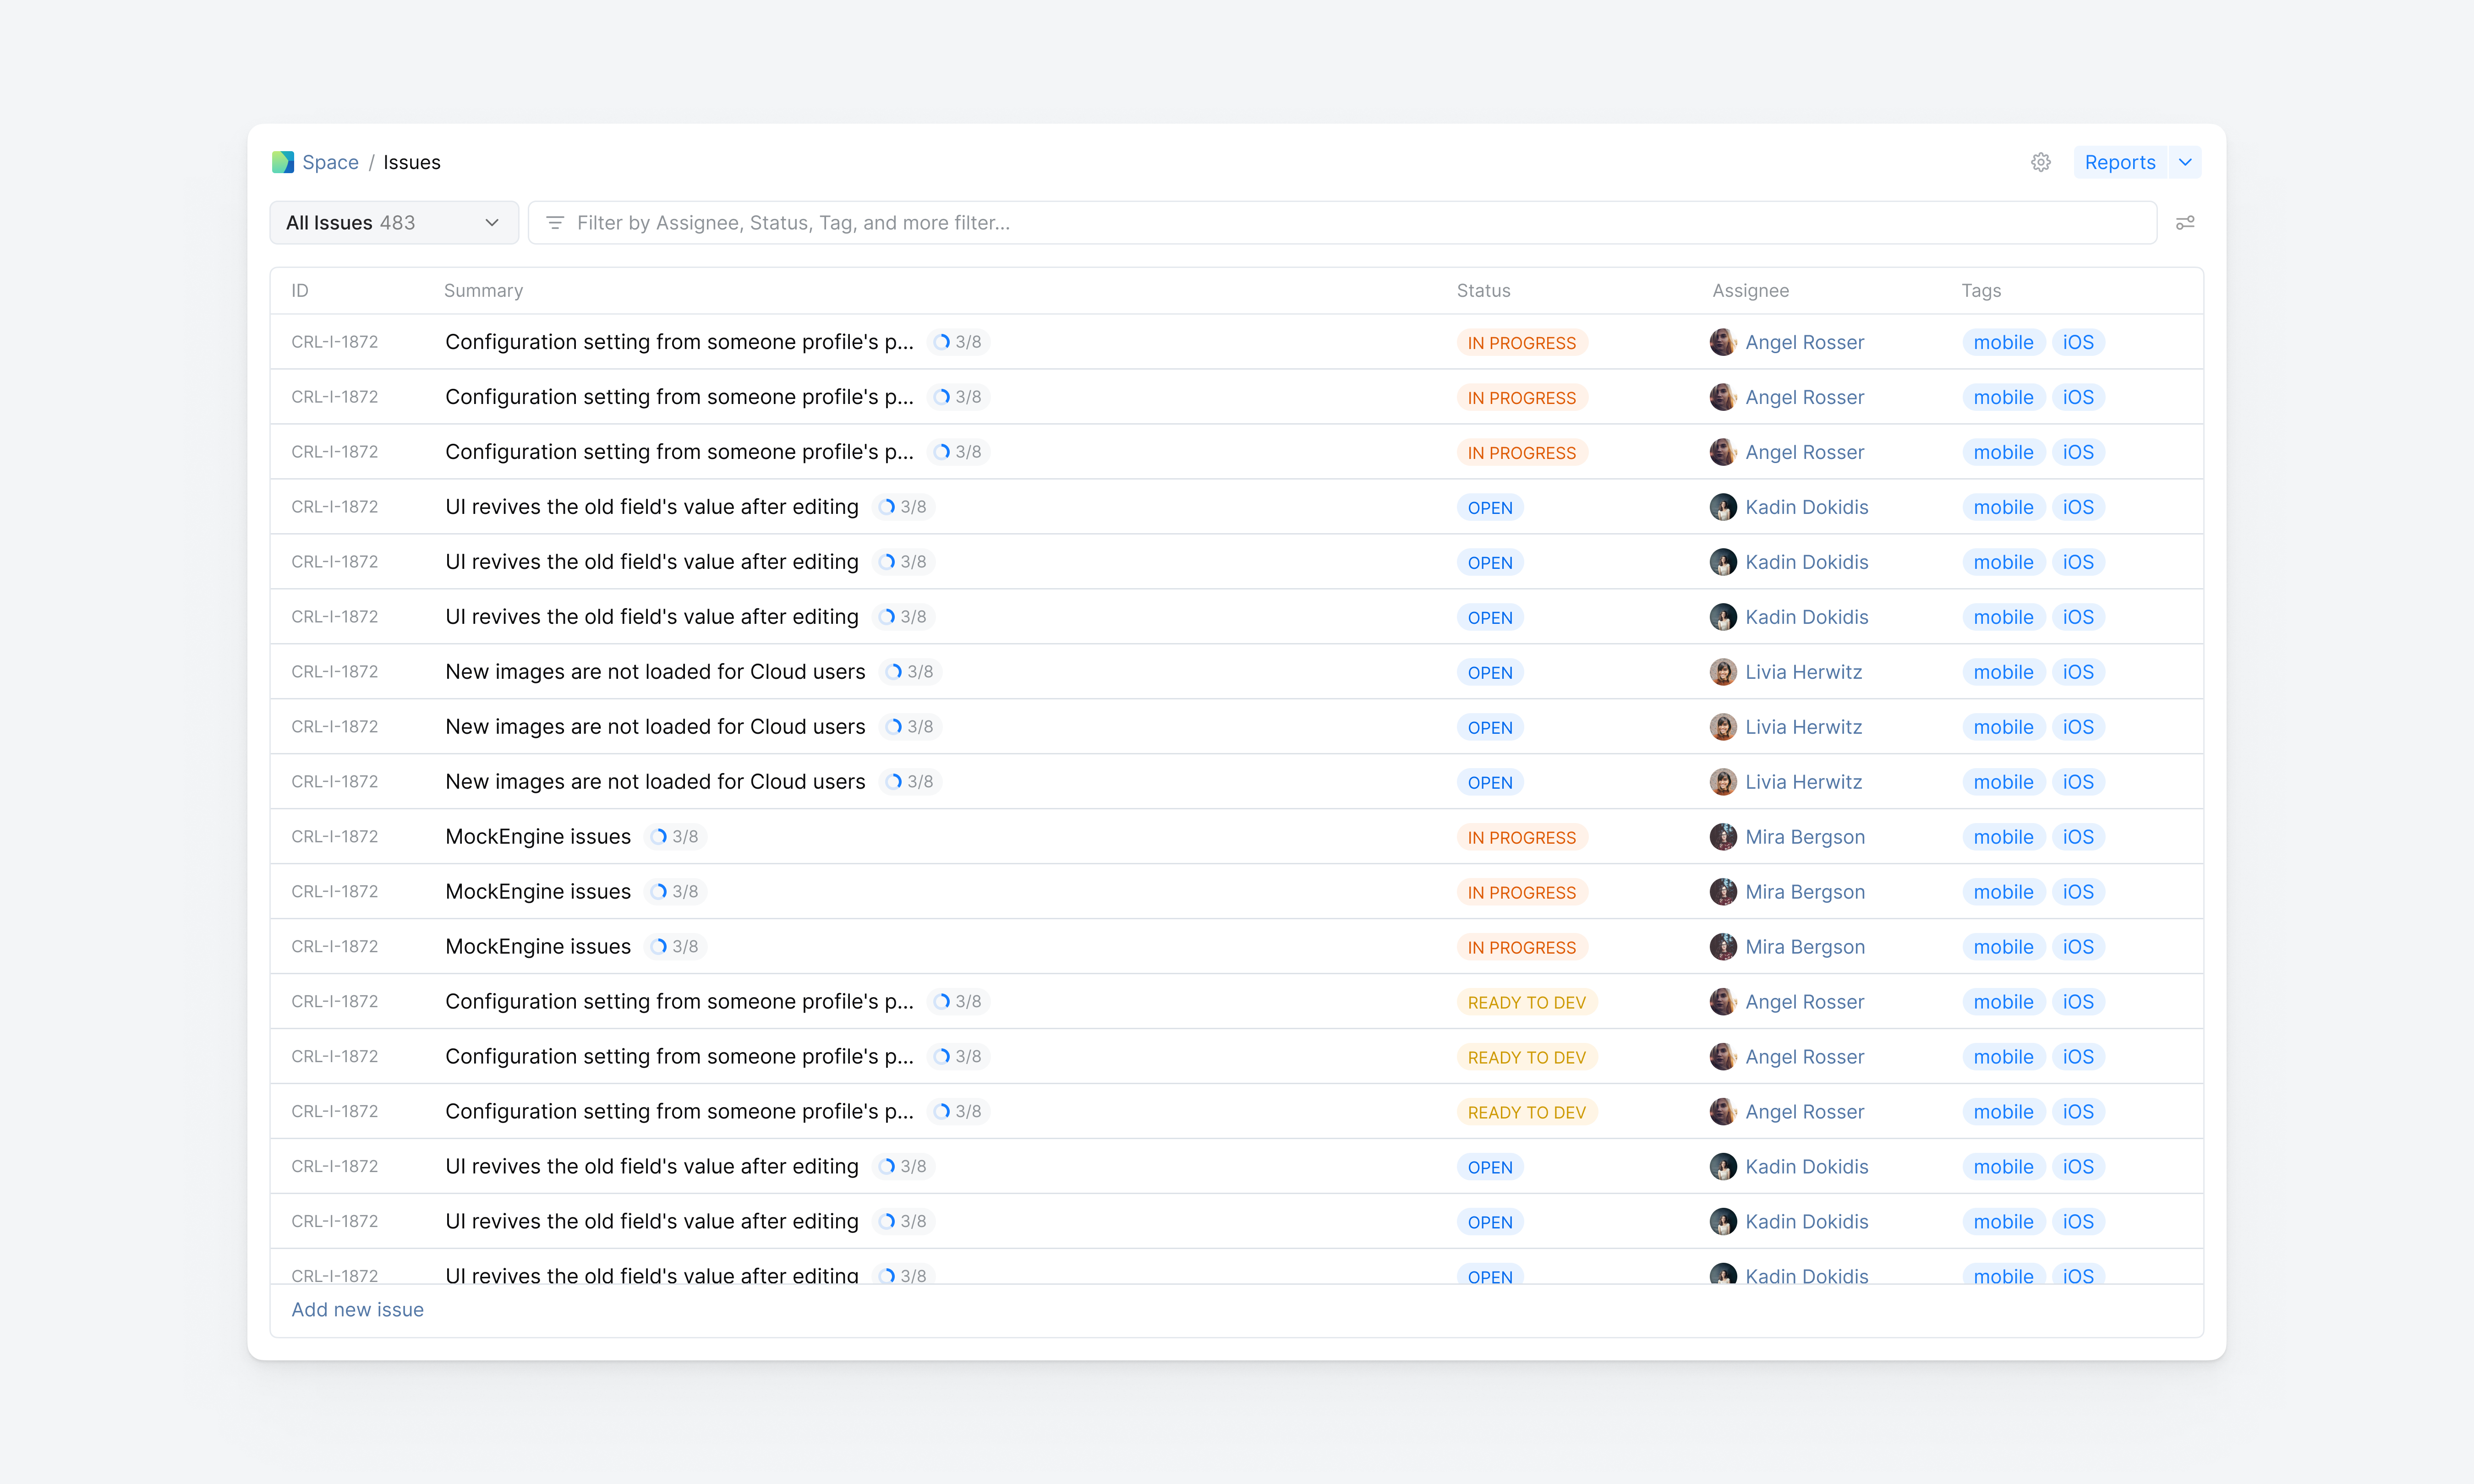This screenshot has width=2474, height=1484.
Task: Open the first IN PROGRESS status badge
Action: click(1521, 343)
